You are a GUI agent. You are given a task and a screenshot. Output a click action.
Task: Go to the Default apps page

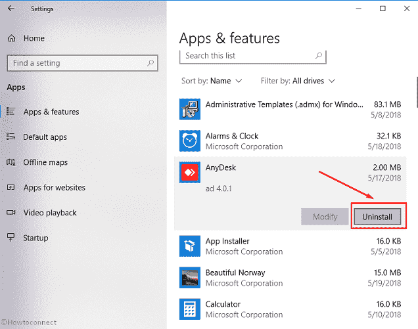pyautogui.click(x=45, y=137)
